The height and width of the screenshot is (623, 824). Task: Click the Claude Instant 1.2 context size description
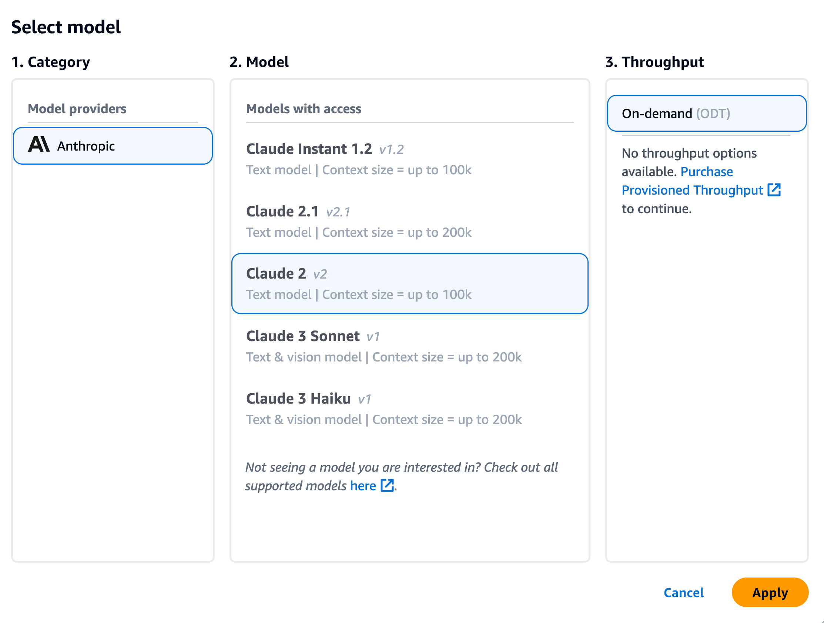click(359, 170)
